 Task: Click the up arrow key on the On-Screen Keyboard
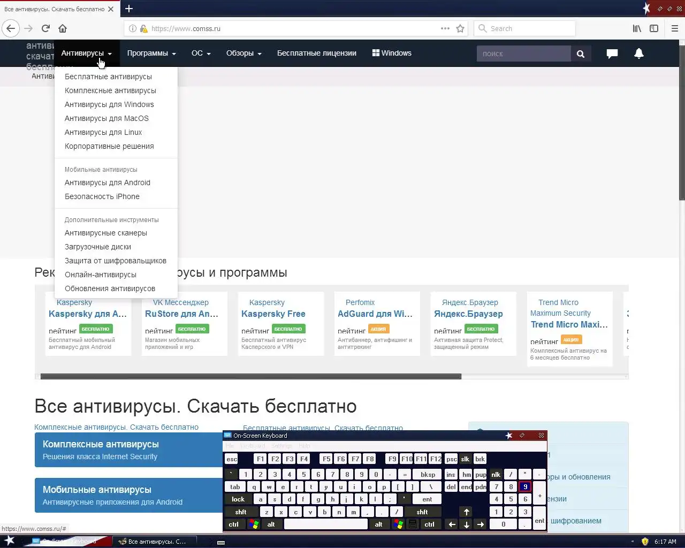(466, 512)
